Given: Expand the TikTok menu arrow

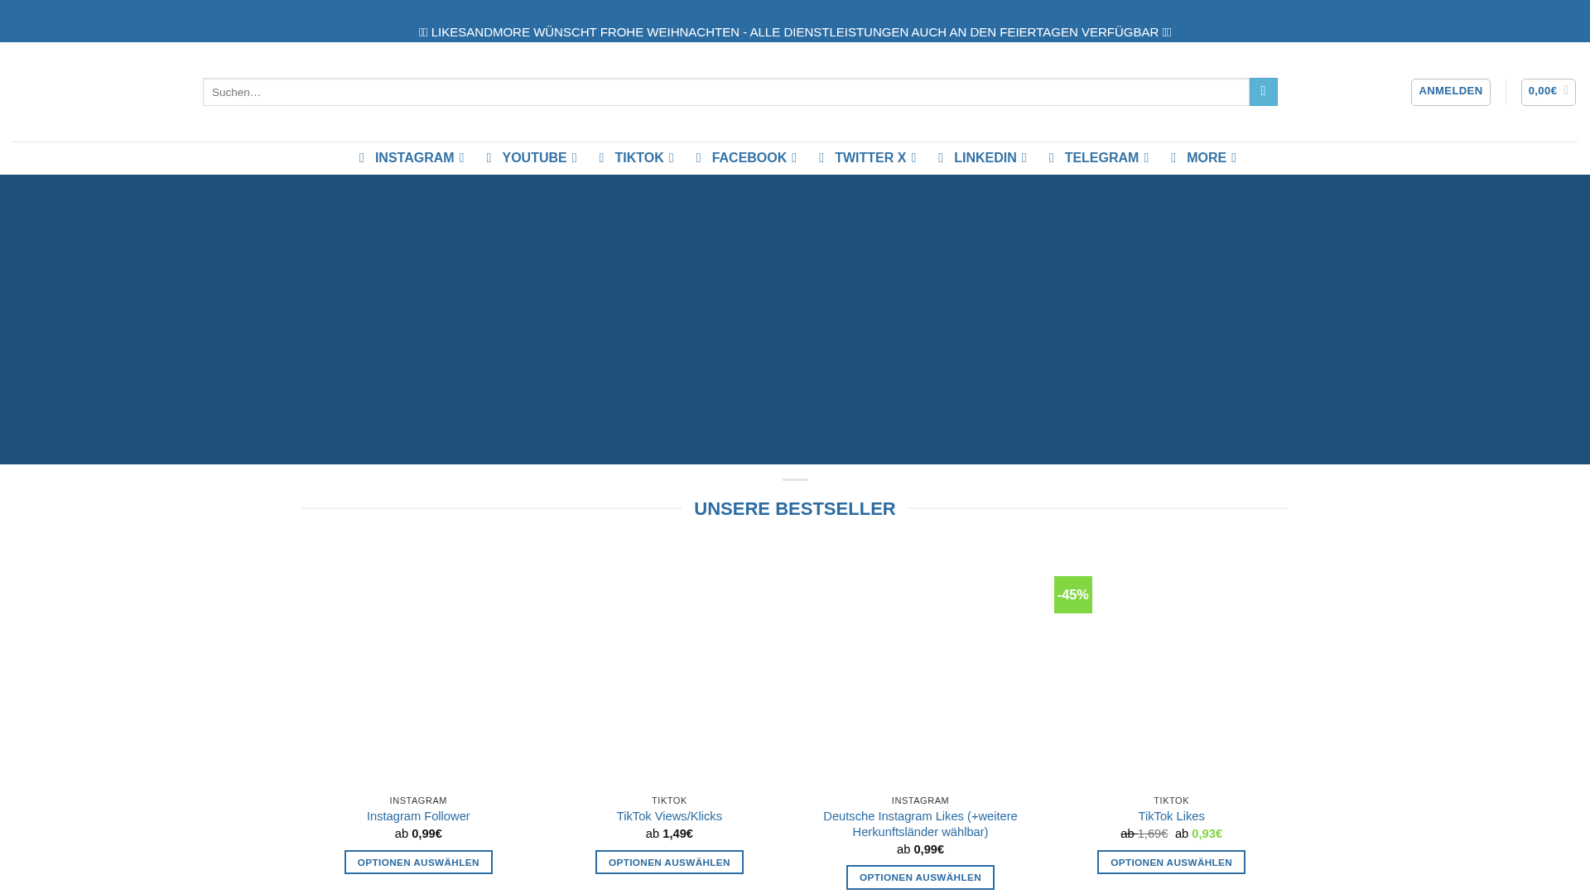Looking at the screenshot, I should point(671,158).
